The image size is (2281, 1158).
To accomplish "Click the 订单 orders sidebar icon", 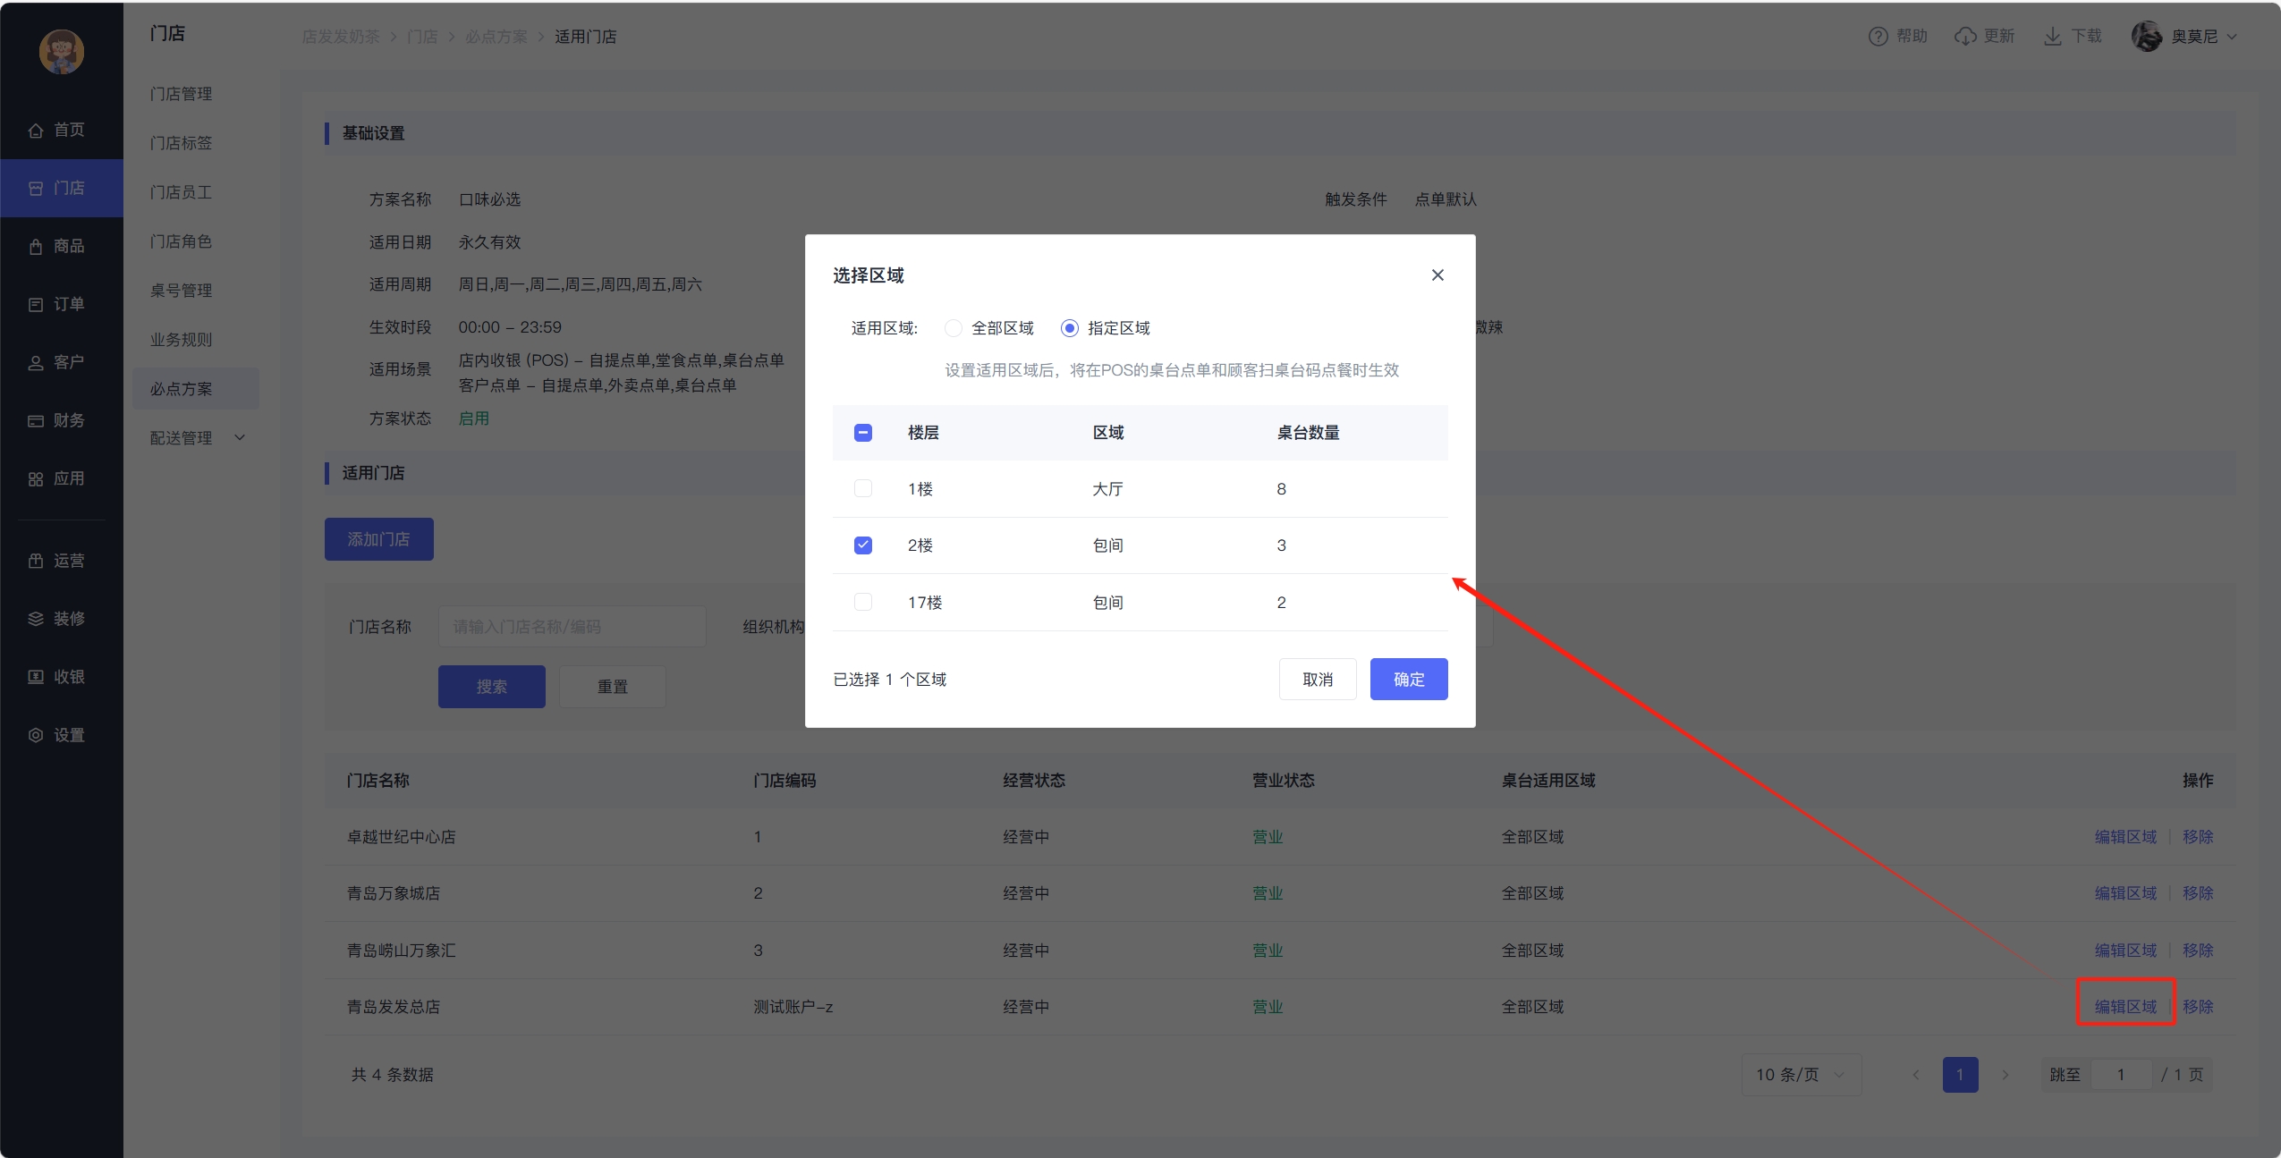I will click(x=36, y=305).
